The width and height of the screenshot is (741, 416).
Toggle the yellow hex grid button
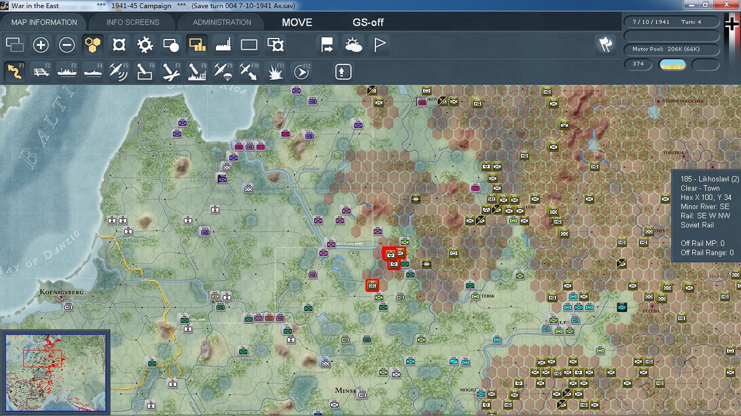point(93,45)
